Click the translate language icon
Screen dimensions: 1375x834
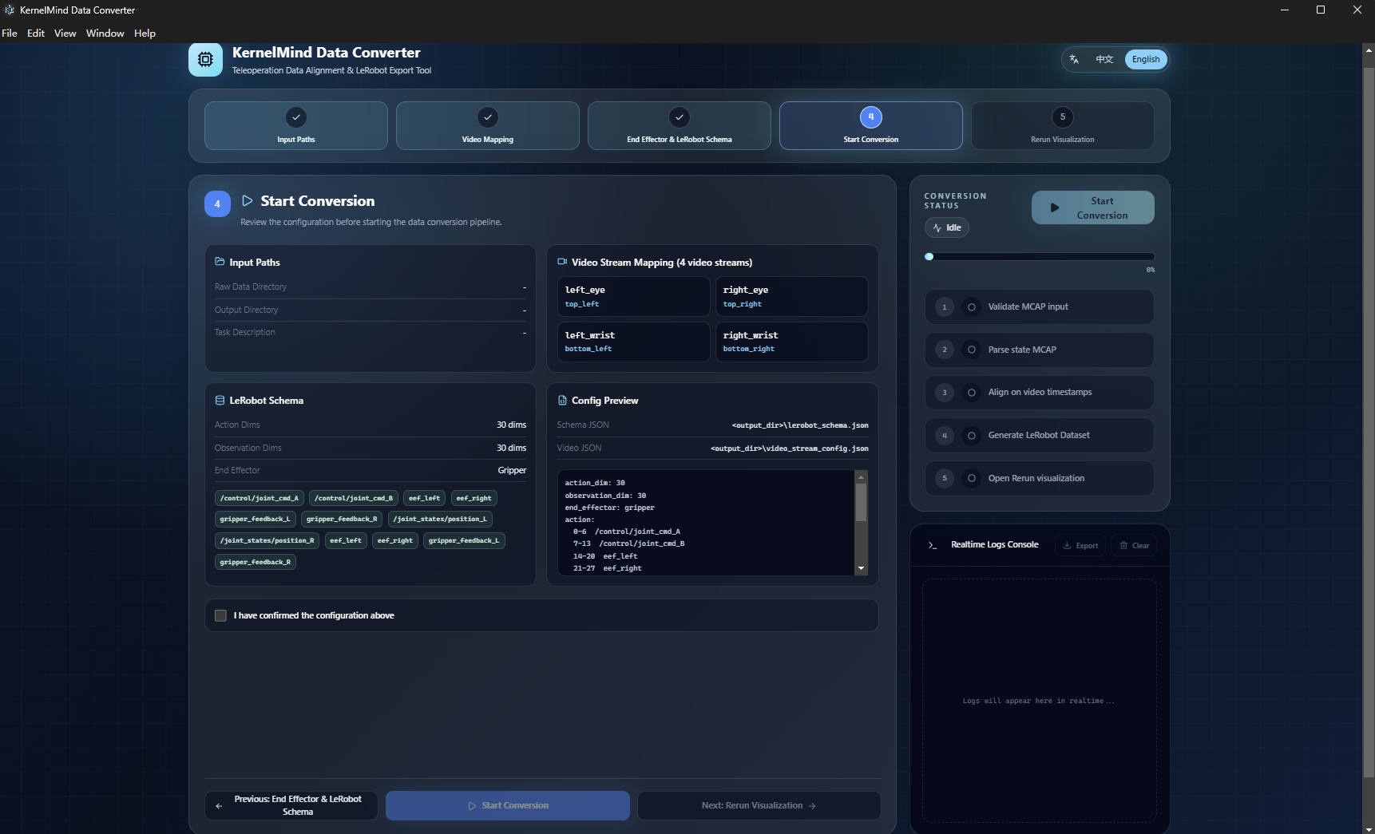(1074, 59)
